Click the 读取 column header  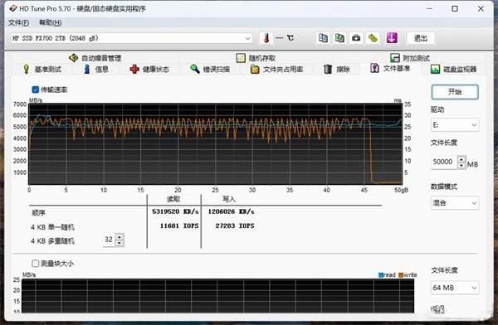[x=173, y=199]
